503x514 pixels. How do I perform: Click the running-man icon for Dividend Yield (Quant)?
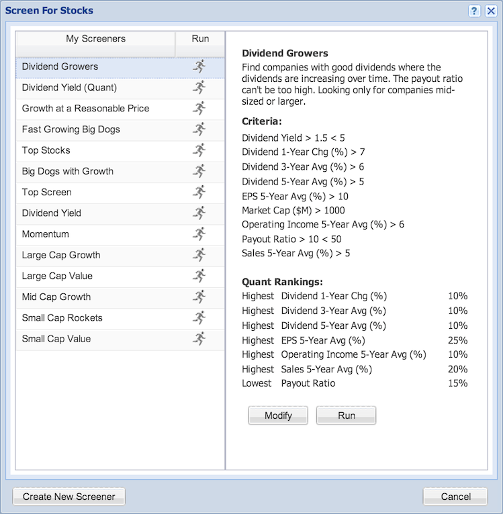(199, 87)
